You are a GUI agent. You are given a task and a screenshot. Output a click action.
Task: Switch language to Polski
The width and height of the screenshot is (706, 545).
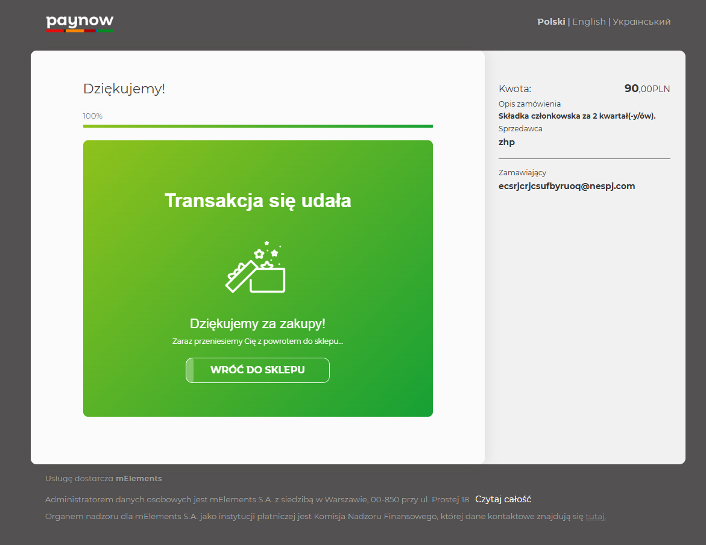click(550, 22)
